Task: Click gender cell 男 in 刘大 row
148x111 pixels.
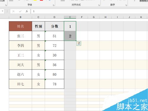Action: pos(38,65)
